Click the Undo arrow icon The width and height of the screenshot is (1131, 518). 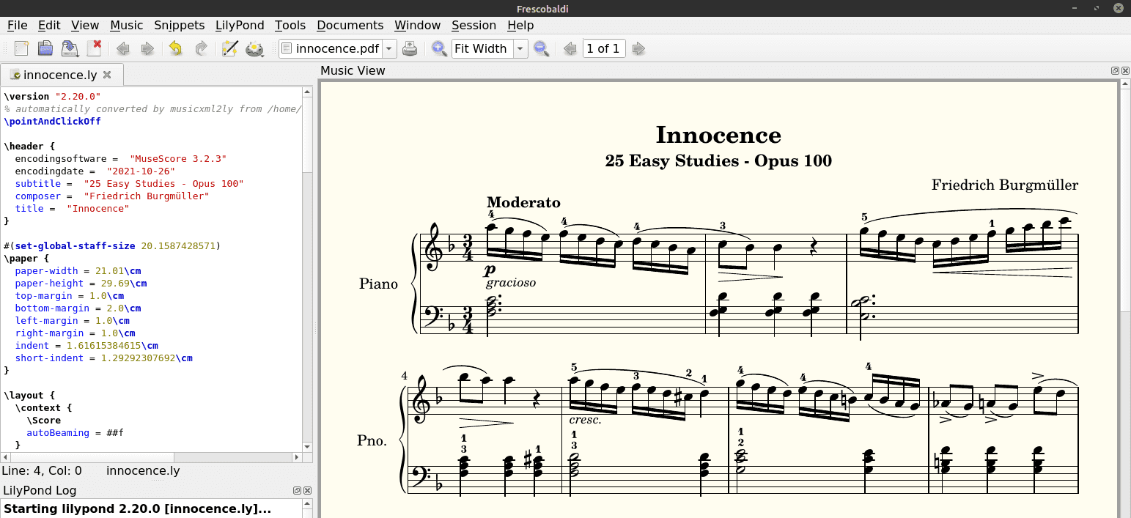tap(175, 48)
